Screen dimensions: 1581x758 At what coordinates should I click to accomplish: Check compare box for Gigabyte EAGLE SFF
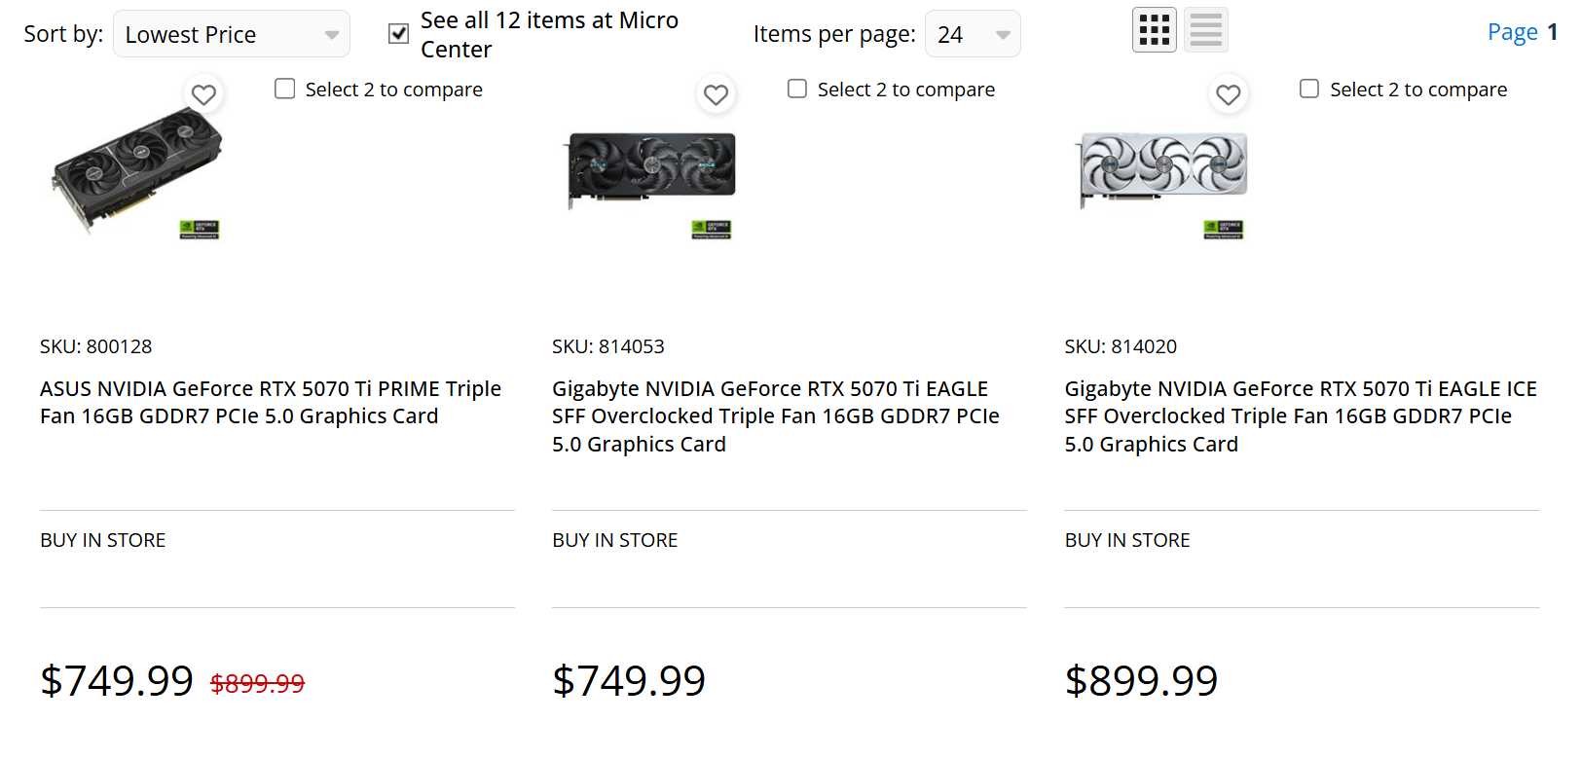pyautogui.click(x=797, y=90)
